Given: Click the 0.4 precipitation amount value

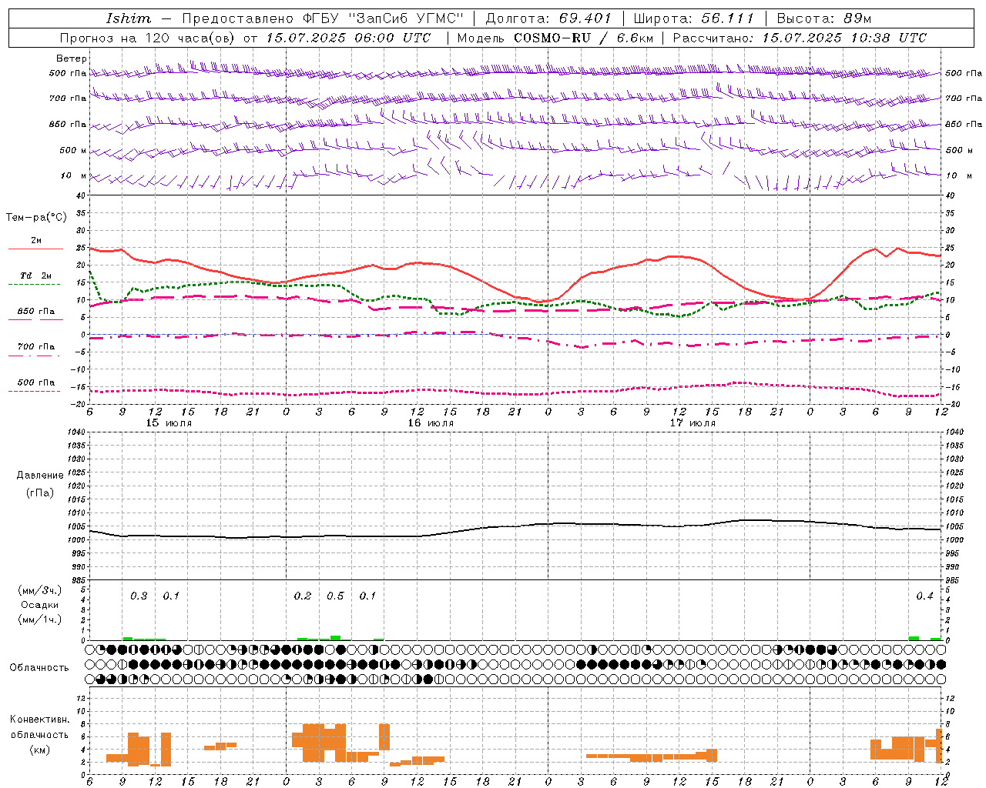Looking at the screenshot, I should [x=924, y=596].
